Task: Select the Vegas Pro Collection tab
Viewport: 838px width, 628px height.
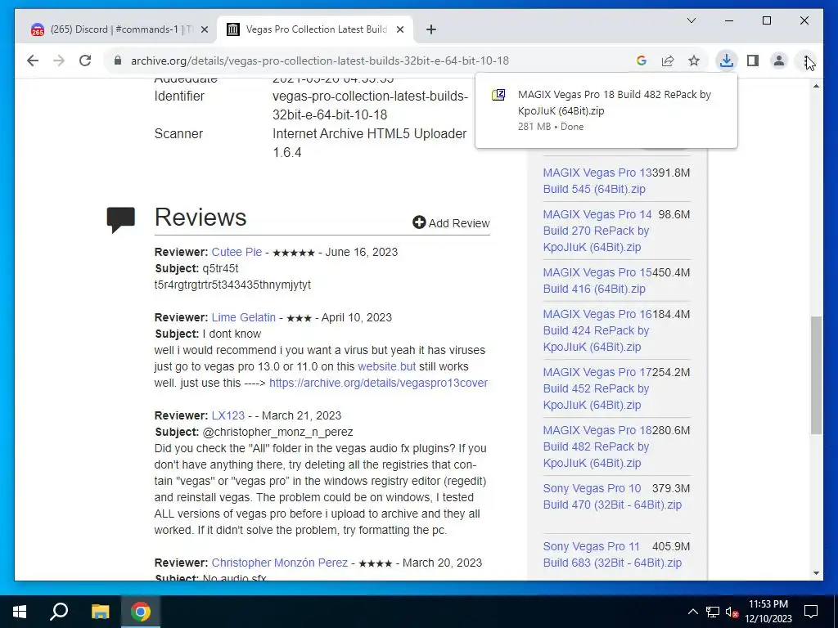Action: [x=315, y=29]
